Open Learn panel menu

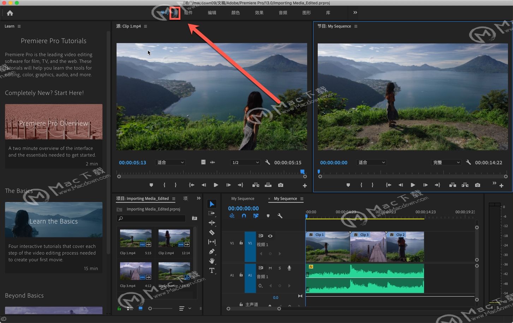[19, 26]
